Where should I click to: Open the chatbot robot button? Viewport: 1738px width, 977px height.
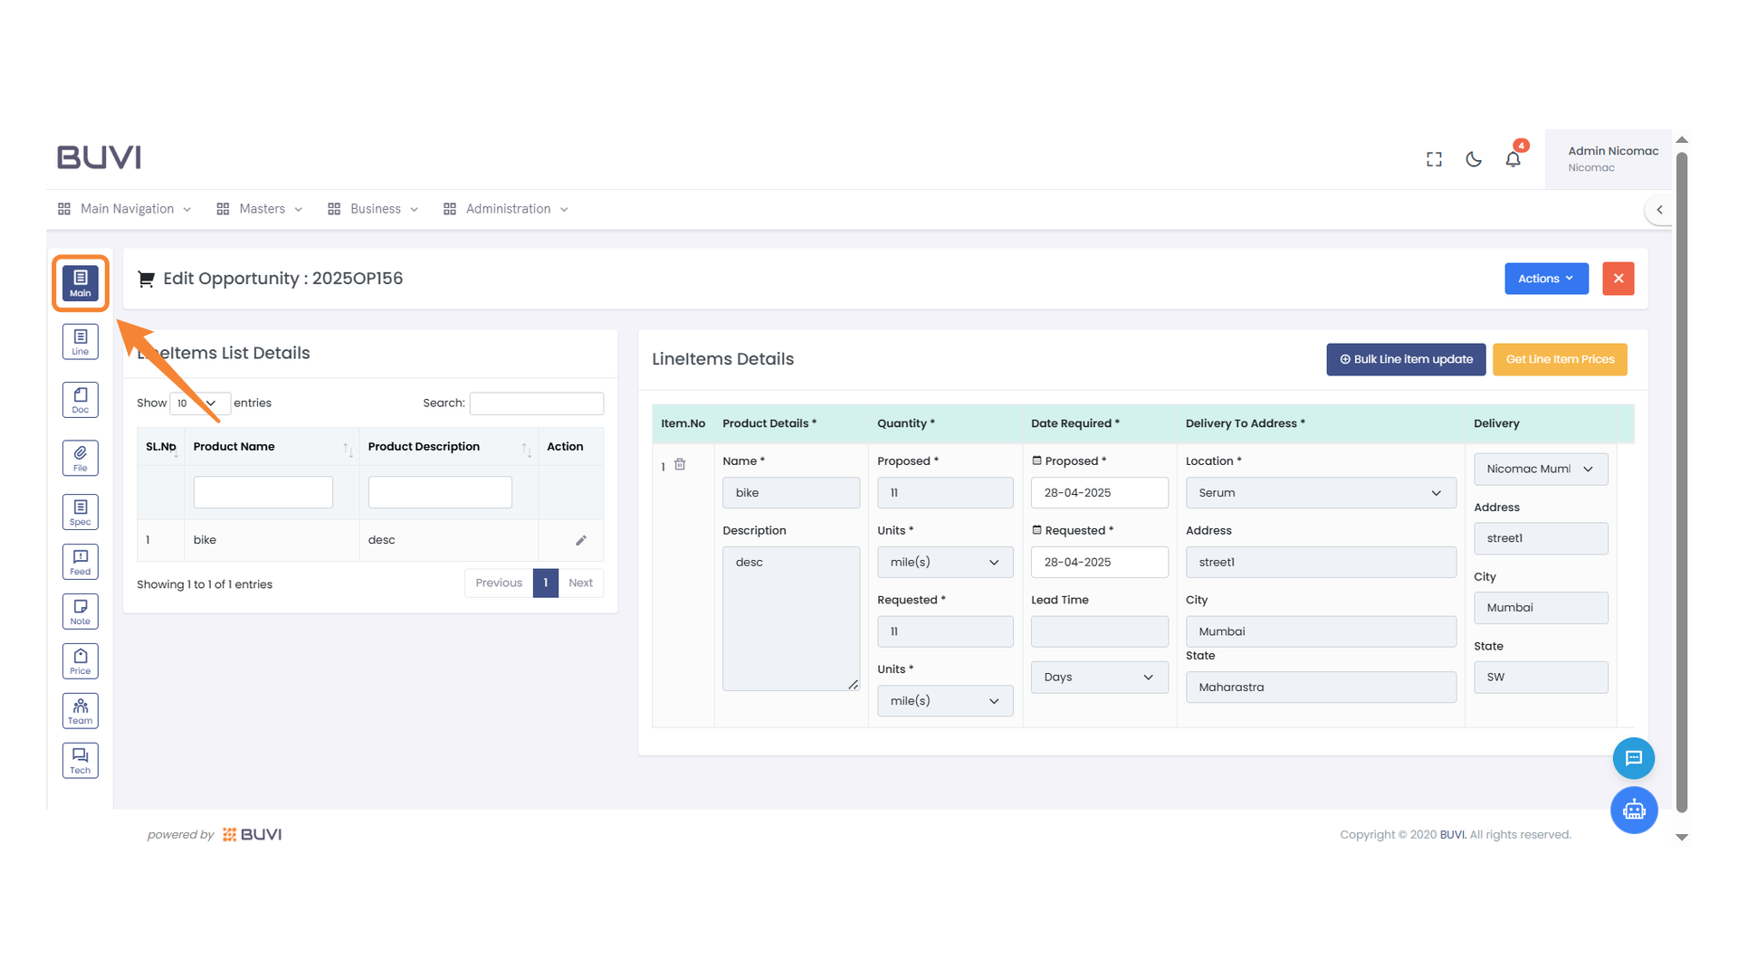[x=1633, y=810]
